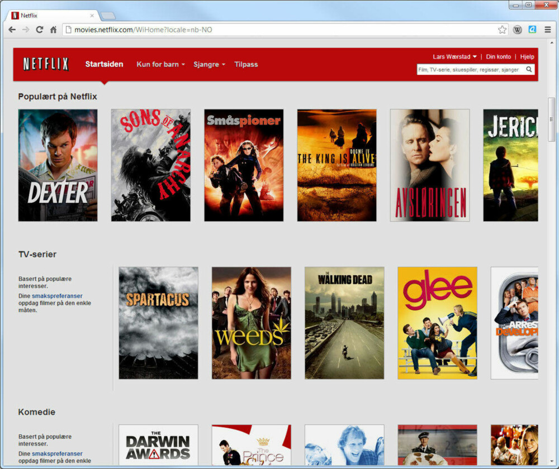Open The Walking Dead poster
The height and width of the screenshot is (469, 559).
pos(344,323)
